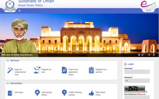Image resolution: width=159 pixels, height=99 pixels.
Task: Select the second slideshow dot
Action: 147,55
